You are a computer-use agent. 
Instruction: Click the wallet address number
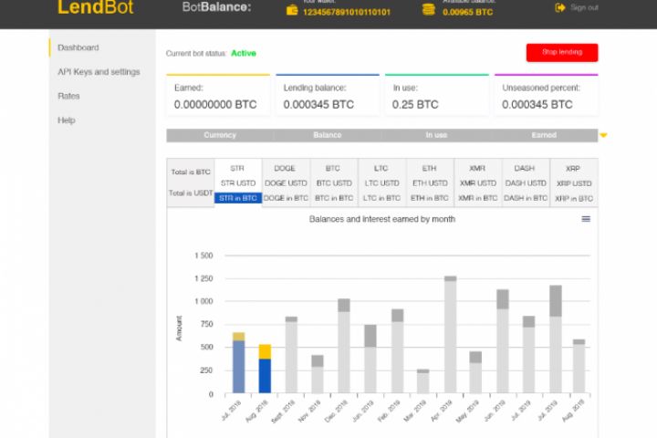pos(347,12)
